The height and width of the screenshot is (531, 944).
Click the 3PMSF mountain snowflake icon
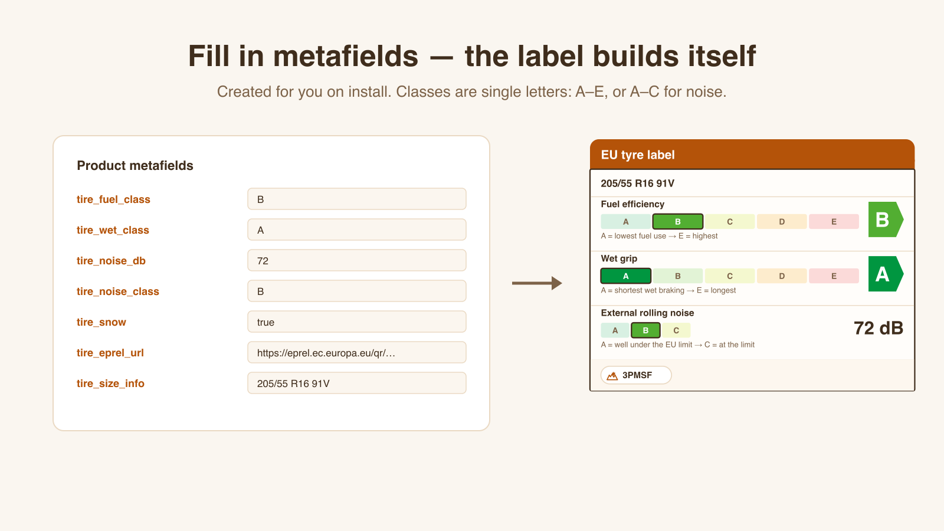[x=612, y=375]
